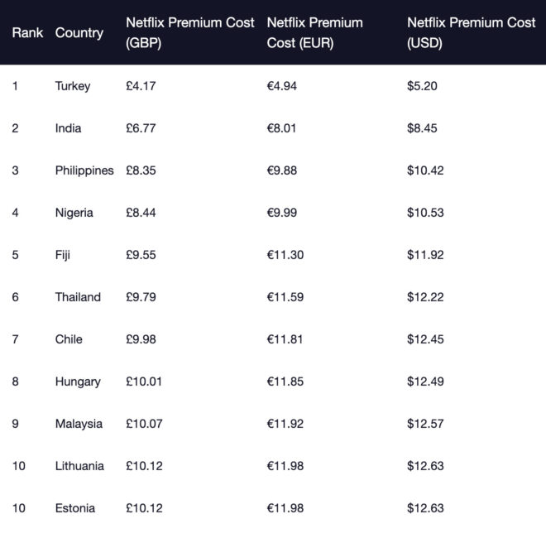Select the Malaysia row name

pyautogui.click(x=79, y=424)
